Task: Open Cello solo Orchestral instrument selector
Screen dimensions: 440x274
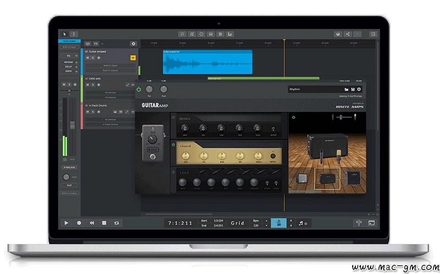Action: click(x=111, y=97)
